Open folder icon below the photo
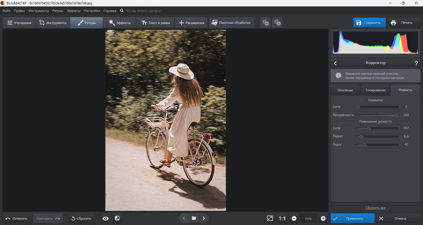 pos(194,218)
